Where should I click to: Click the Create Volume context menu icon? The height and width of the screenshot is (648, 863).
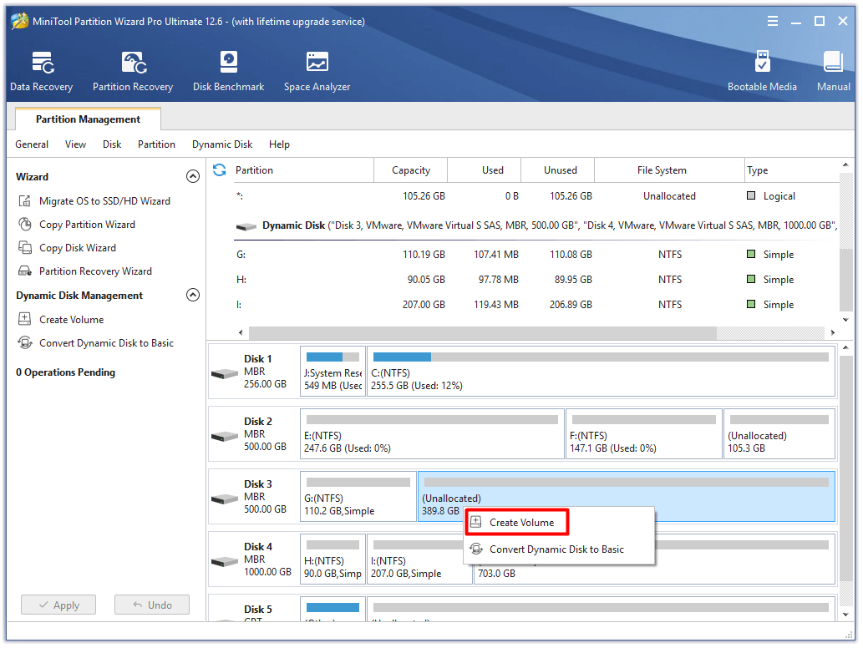[x=476, y=522]
